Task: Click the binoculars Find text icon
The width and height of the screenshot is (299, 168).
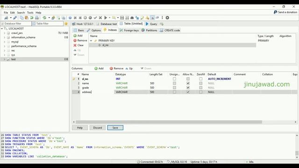Action: pyautogui.click(x=132, y=18)
